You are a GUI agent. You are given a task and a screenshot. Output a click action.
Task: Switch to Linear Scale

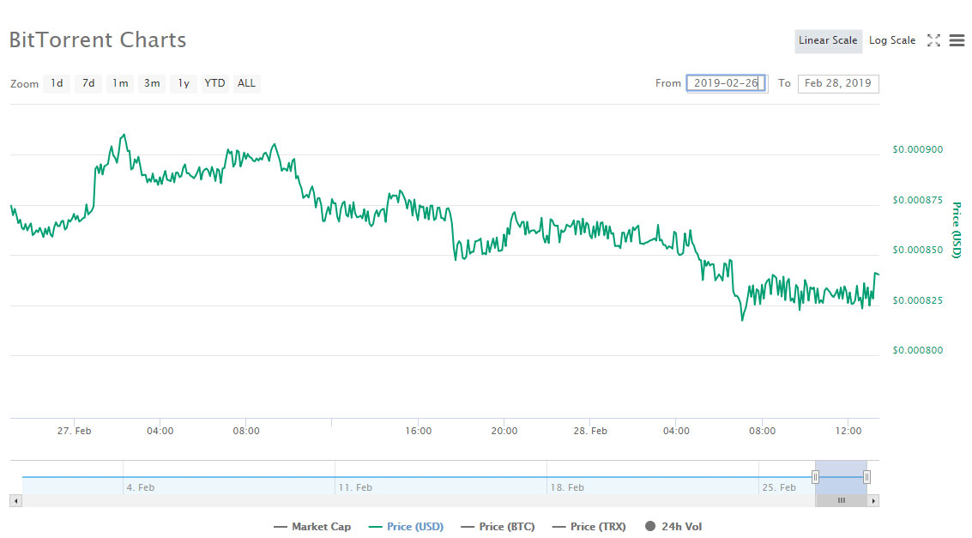coord(828,41)
